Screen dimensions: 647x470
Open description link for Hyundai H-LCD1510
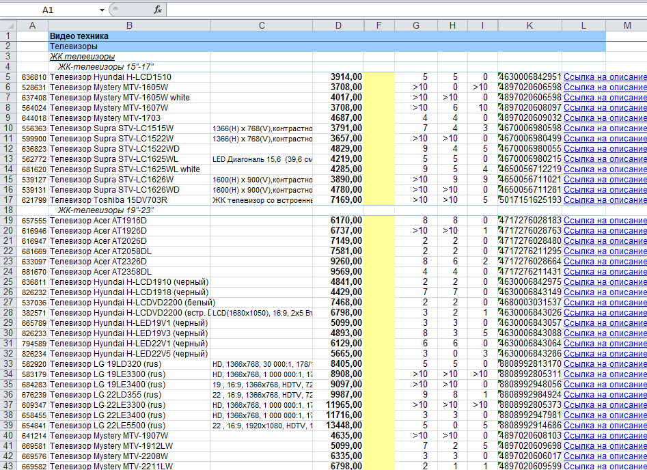pyautogui.click(x=605, y=77)
